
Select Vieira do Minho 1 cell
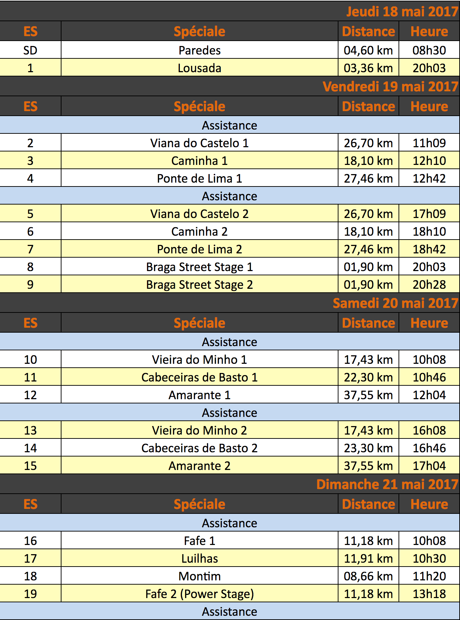(200, 359)
